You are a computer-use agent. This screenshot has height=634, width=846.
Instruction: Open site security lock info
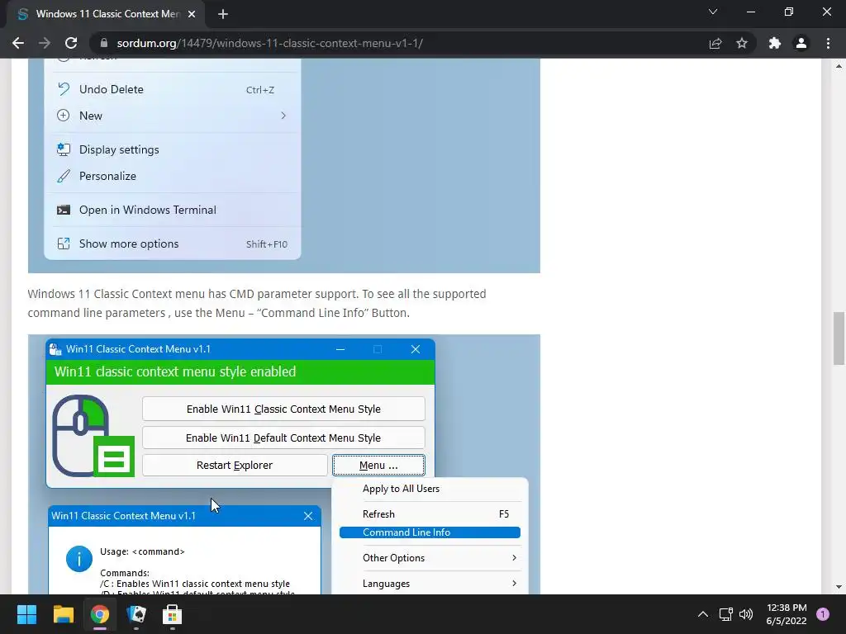104,43
